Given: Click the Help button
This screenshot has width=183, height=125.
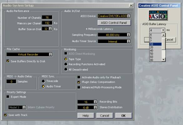Looking at the screenshot, I should pos(86,116).
